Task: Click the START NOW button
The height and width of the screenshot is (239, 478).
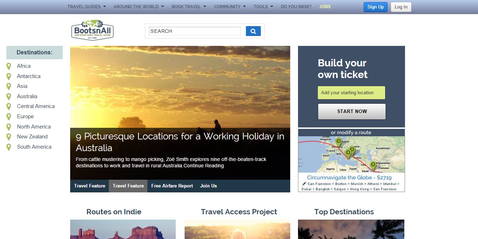Action: coord(352,112)
